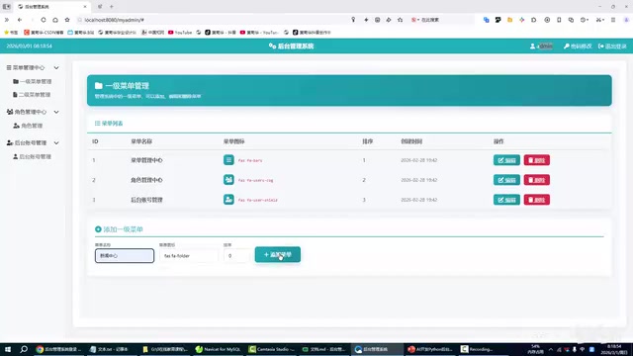Open 一级菜单管理 in the sidebar
The height and width of the screenshot is (356, 633).
(33, 81)
